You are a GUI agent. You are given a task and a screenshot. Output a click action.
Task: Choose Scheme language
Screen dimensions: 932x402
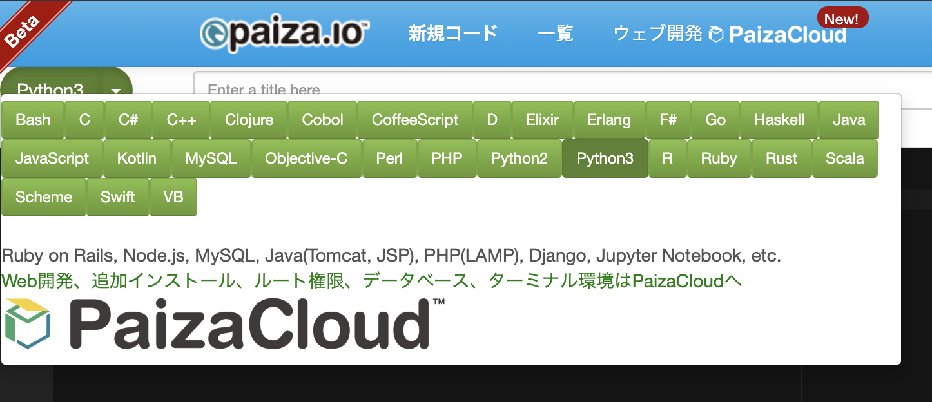[x=44, y=197]
